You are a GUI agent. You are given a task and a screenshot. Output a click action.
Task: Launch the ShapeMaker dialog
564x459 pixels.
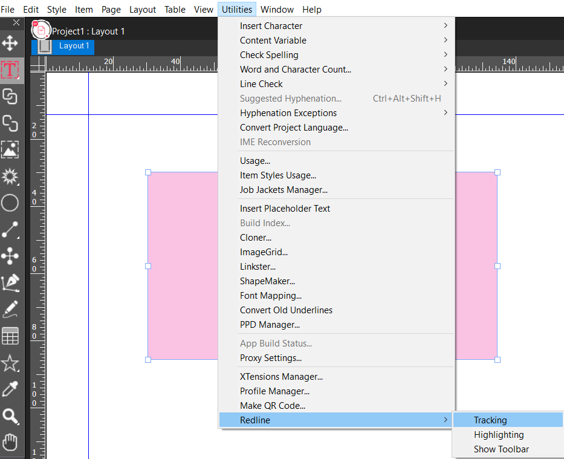click(268, 281)
